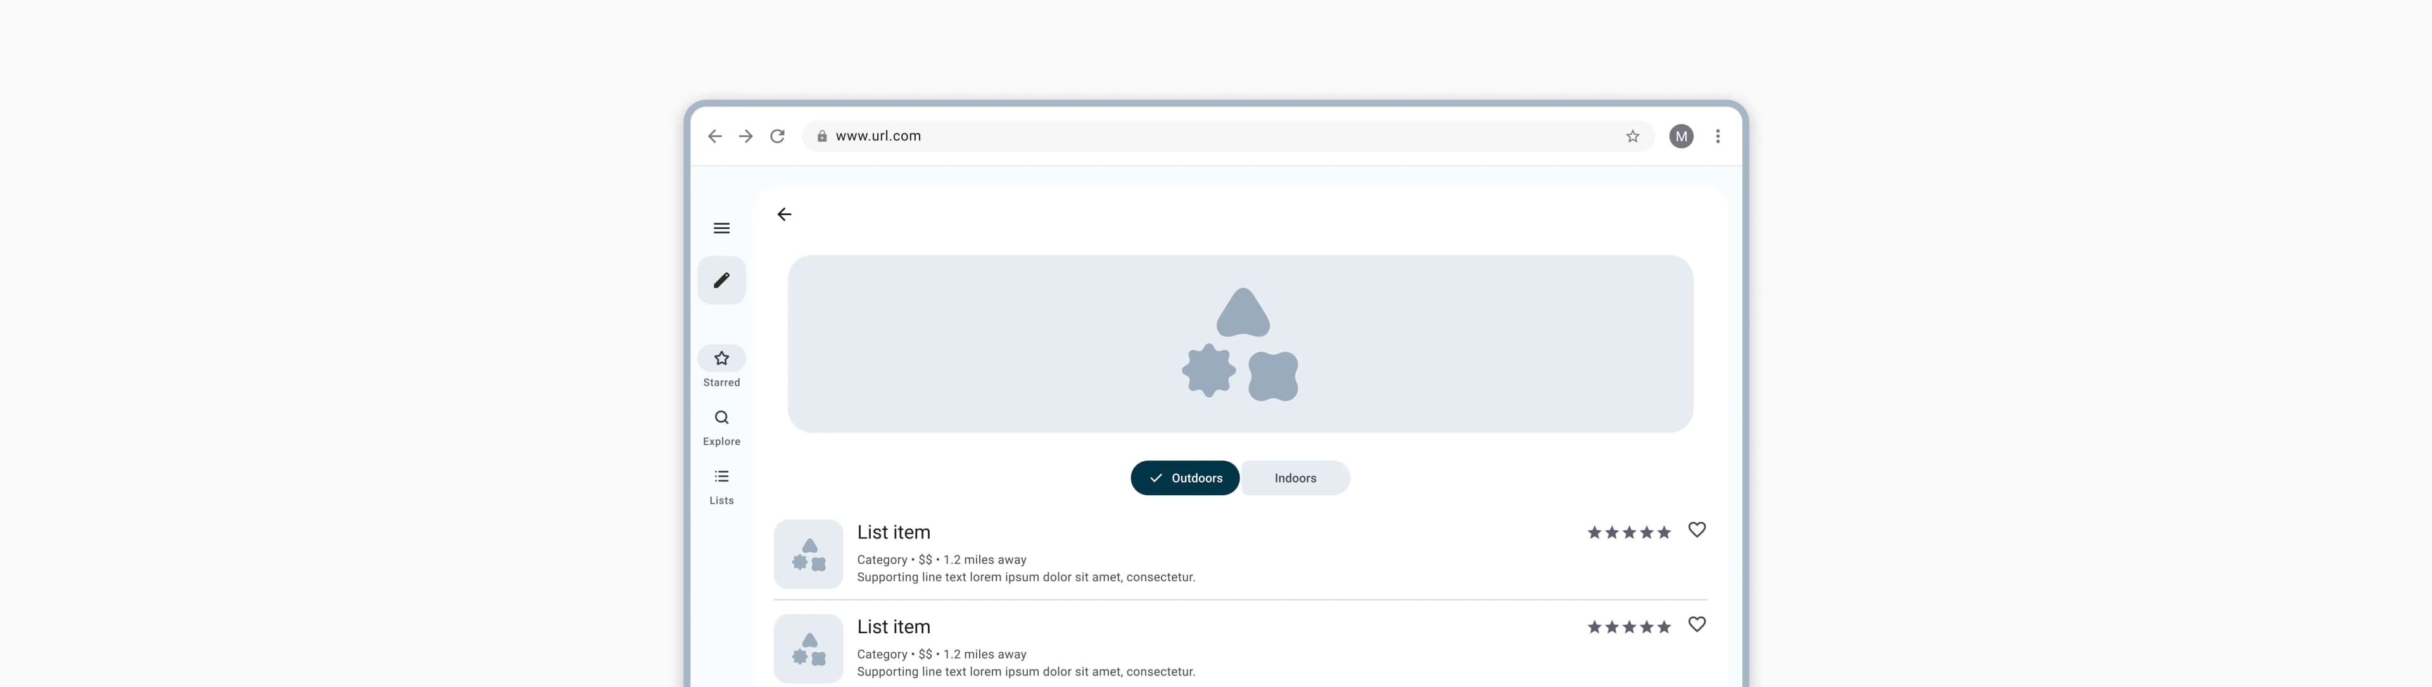The width and height of the screenshot is (2432, 687).
Task: Select the Outdoors segmented button
Action: click(x=1185, y=478)
